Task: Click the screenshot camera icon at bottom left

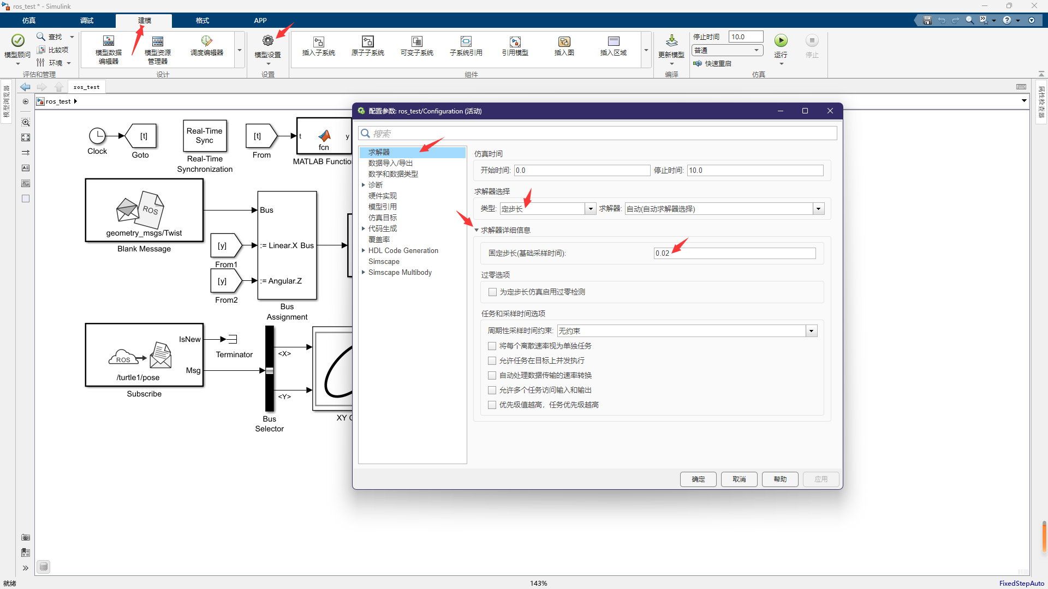Action: pos(26,537)
